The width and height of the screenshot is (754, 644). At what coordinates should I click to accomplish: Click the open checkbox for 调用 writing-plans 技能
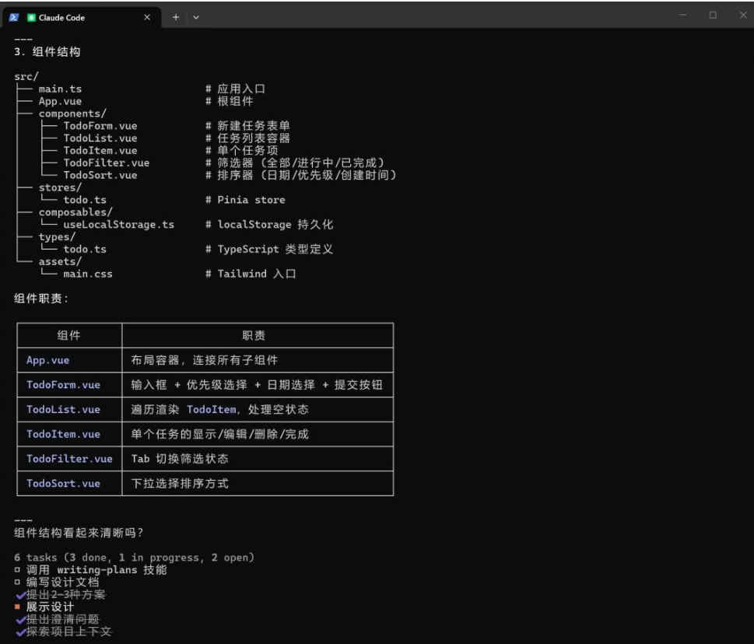17,570
